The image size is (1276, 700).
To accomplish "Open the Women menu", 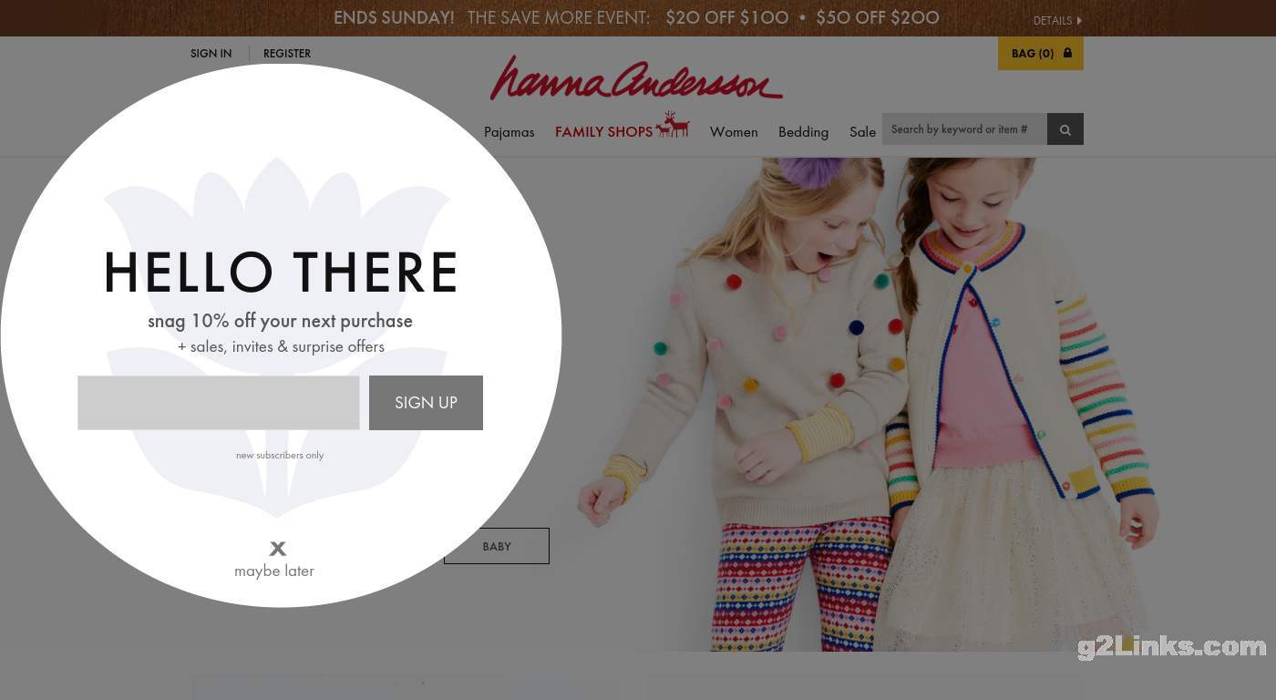I will pyautogui.click(x=734, y=132).
